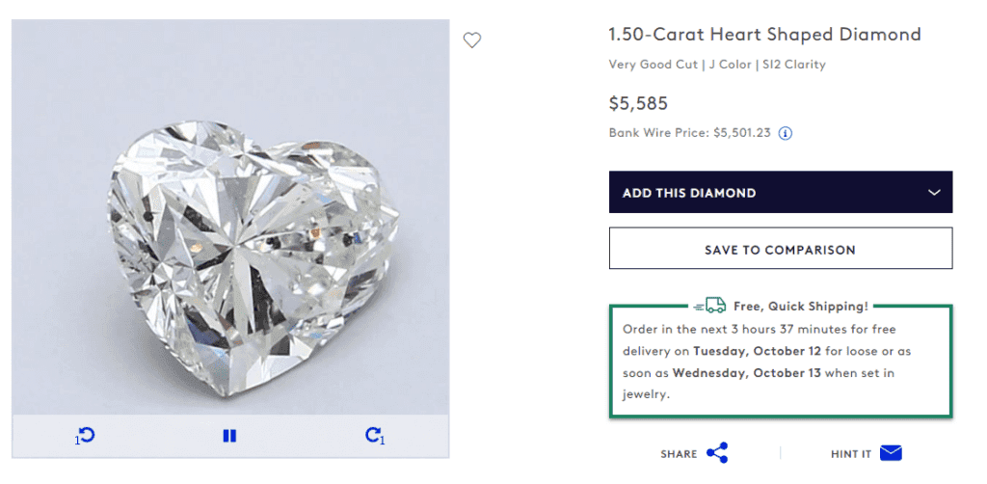Pause the diamond rotation video

229,436
